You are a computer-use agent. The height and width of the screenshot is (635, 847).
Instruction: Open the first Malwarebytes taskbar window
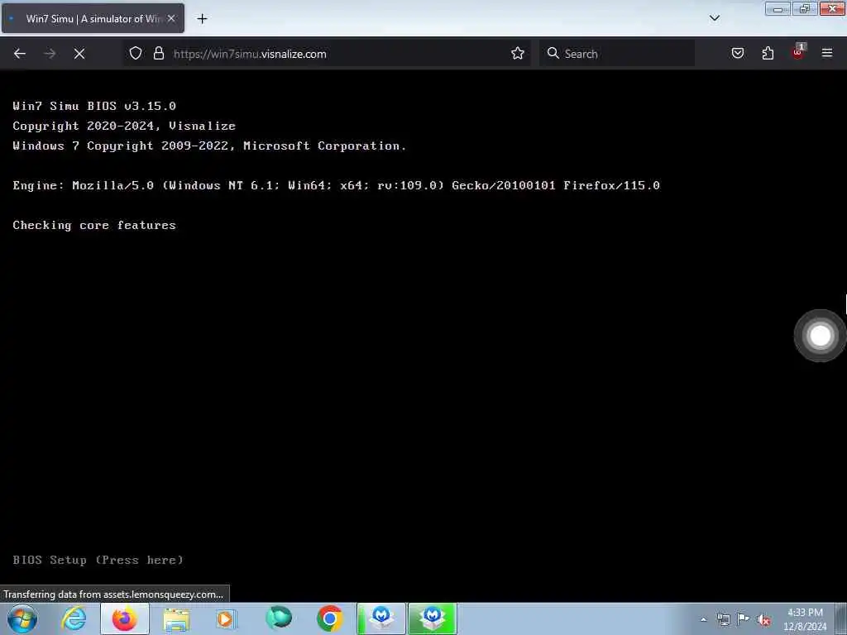381,618
